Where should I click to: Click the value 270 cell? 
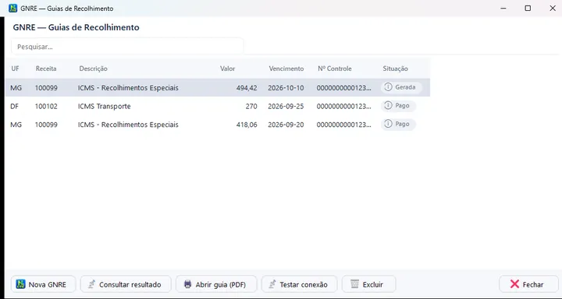tap(251, 106)
